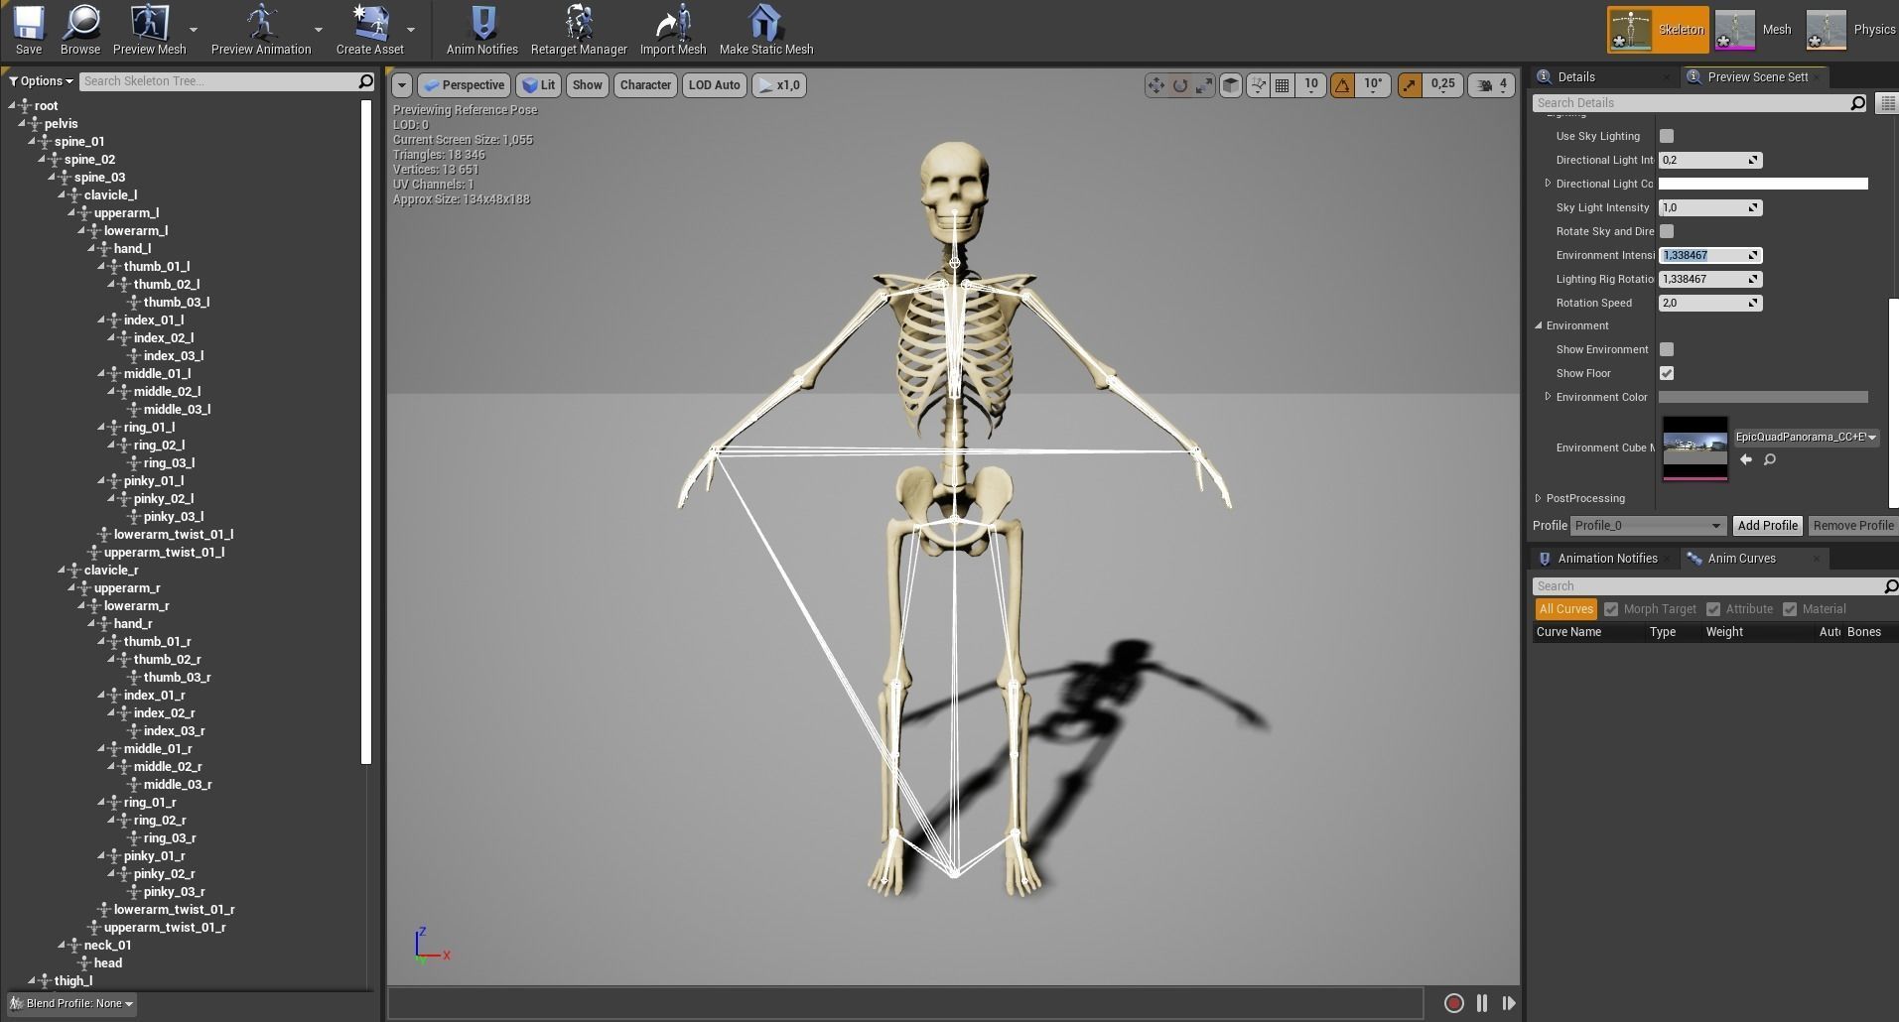Toggle the Show Floor checkbox

click(1667, 373)
